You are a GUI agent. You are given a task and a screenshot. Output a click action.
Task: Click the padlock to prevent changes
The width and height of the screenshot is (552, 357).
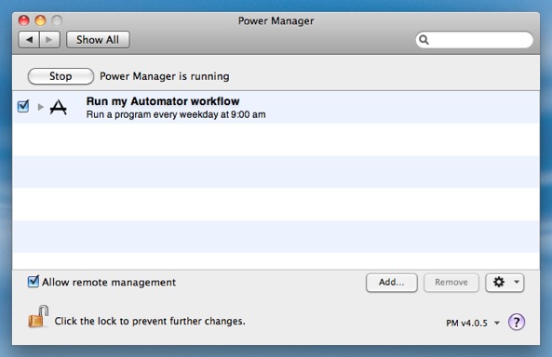[38, 316]
